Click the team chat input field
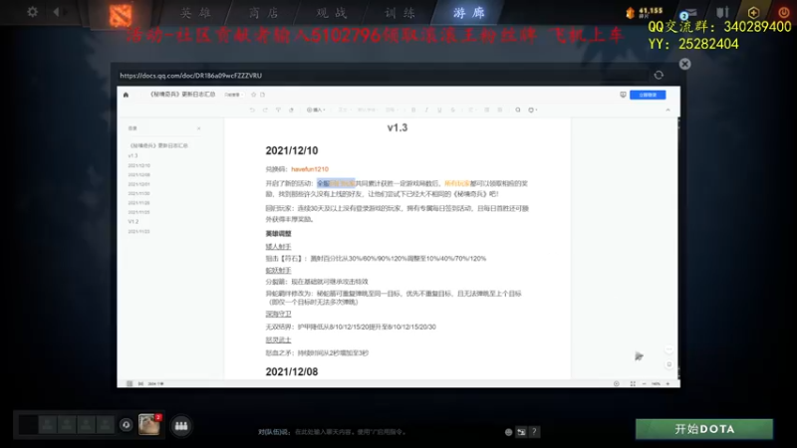The height and width of the screenshot is (448, 797). click(x=379, y=432)
